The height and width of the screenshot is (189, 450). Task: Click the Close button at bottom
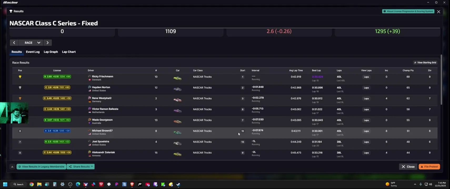[x=408, y=167]
